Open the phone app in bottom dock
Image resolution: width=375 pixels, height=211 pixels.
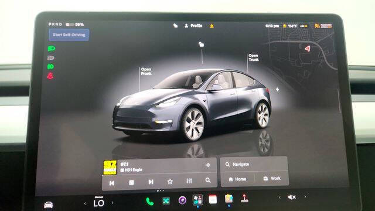click(150, 202)
